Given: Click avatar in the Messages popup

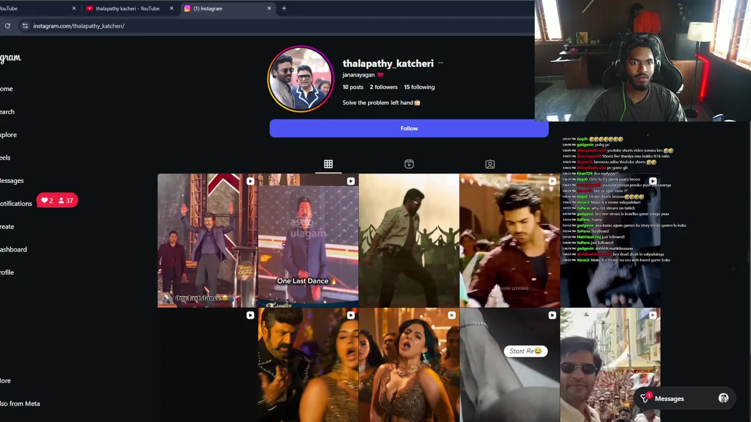Looking at the screenshot, I should click(723, 399).
